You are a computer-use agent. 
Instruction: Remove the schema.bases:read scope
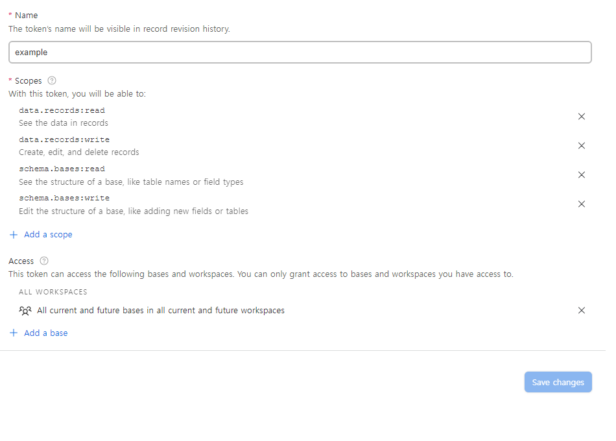[582, 175]
